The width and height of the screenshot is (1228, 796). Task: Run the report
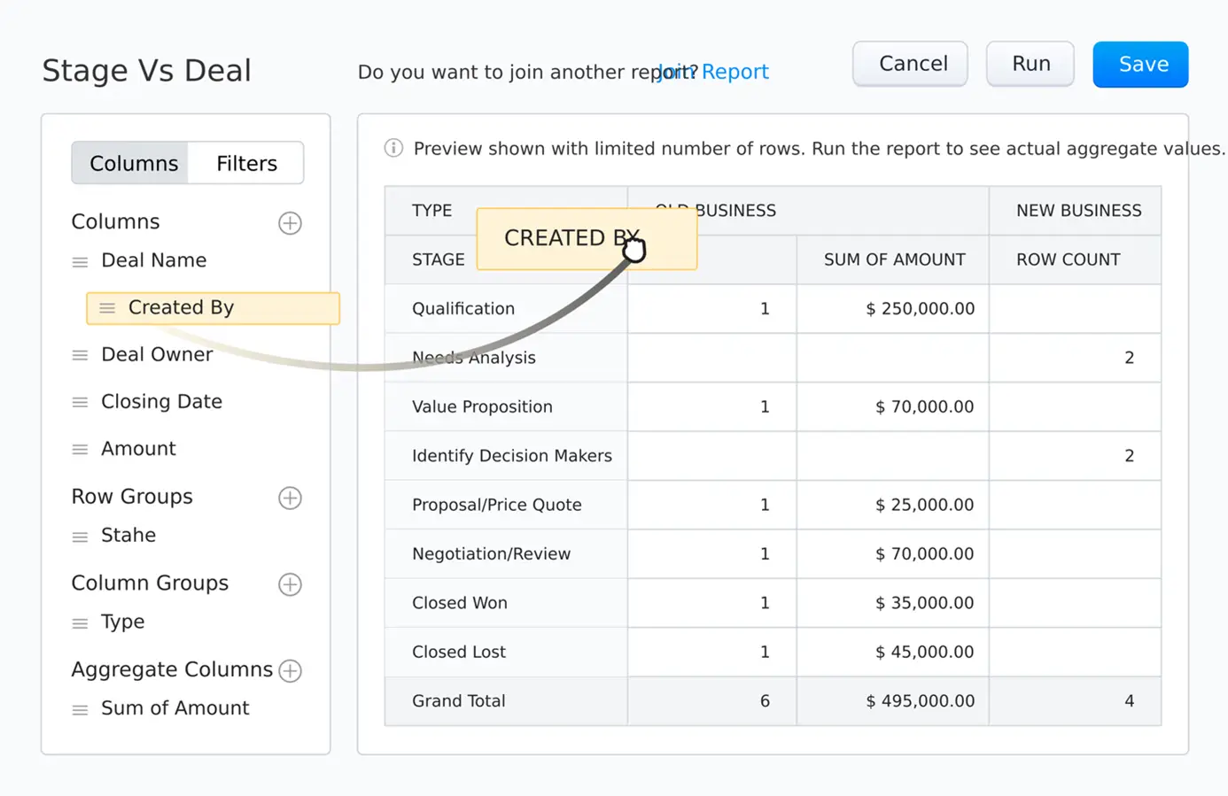(x=1030, y=65)
